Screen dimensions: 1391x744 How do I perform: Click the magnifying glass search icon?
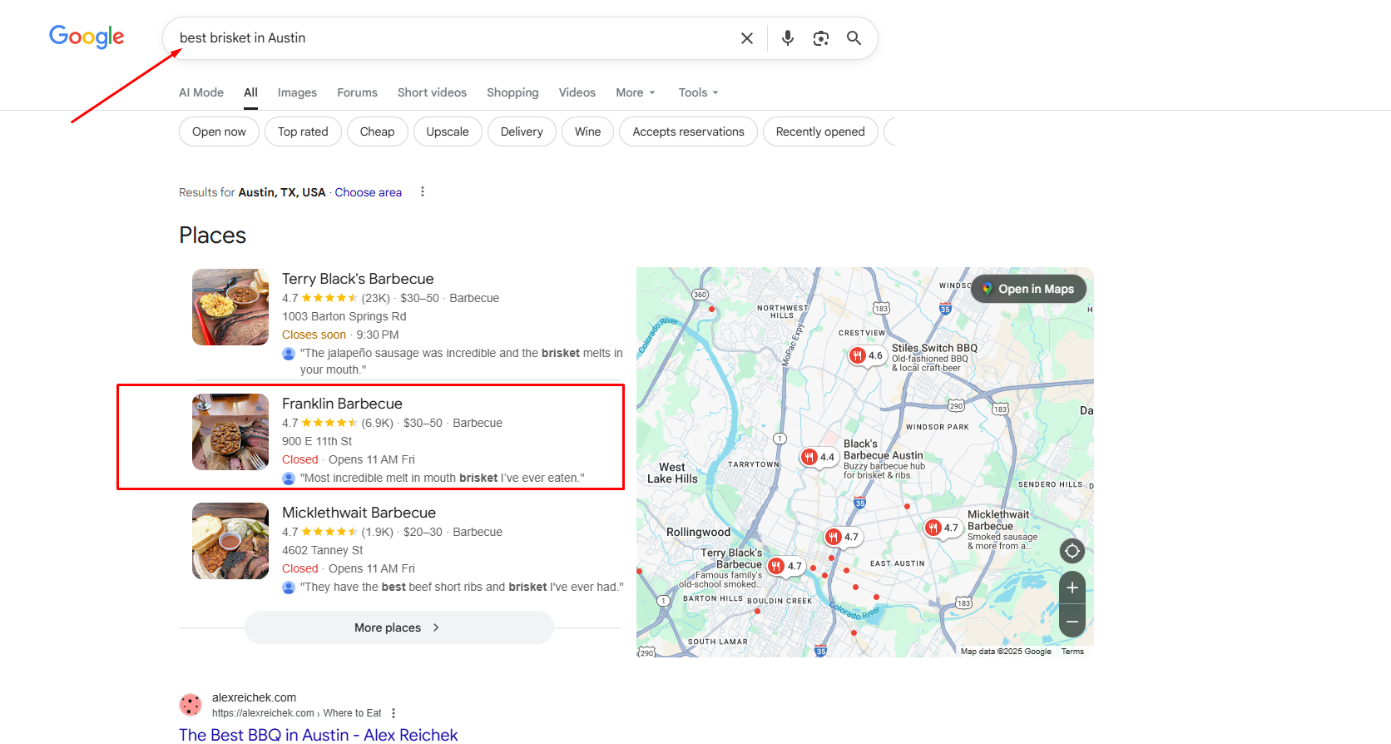coord(854,38)
